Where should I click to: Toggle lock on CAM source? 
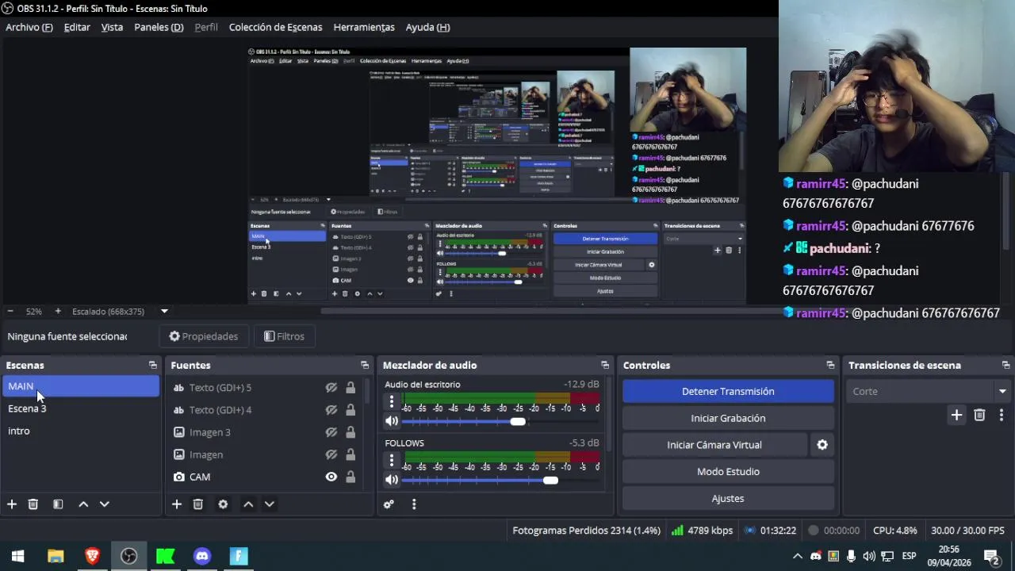pos(350,477)
